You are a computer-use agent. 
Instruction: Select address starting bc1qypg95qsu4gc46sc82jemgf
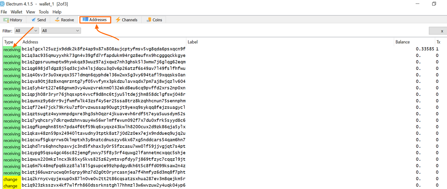tap(104, 153)
